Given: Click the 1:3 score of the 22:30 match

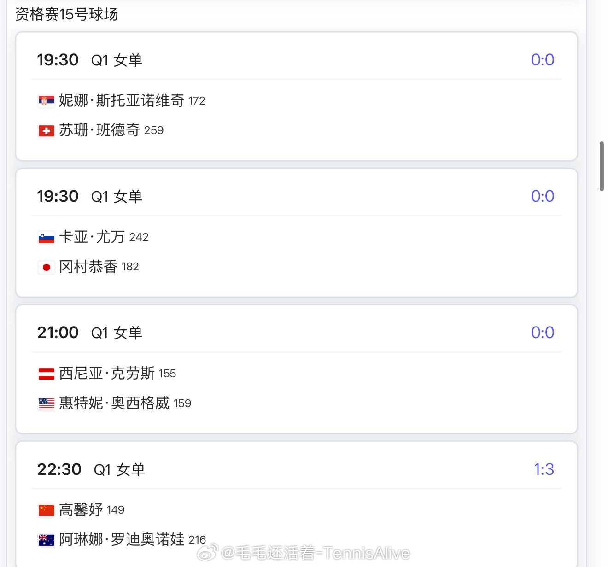Looking at the screenshot, I should [544, 469].
